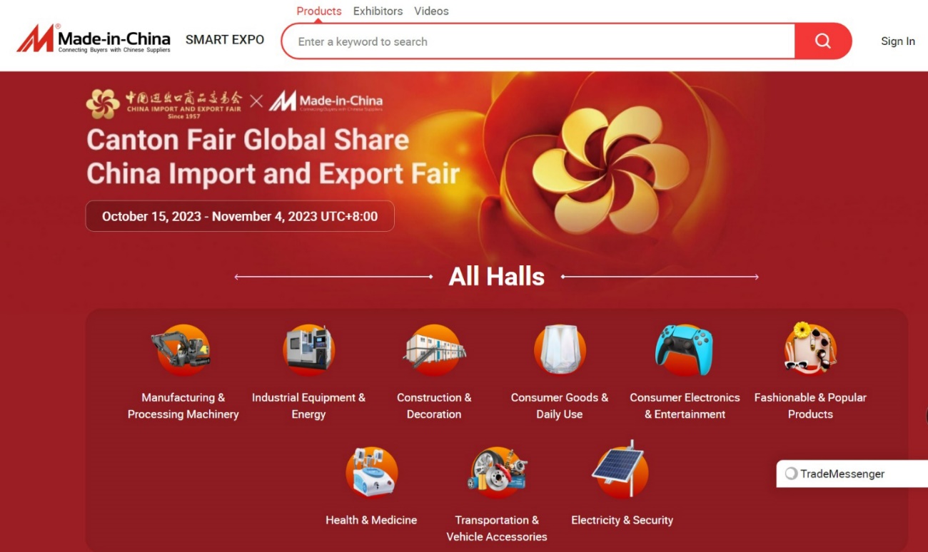Open the SMART EXPO link
This screenshot has height=552, width=928.
(225, 40)
